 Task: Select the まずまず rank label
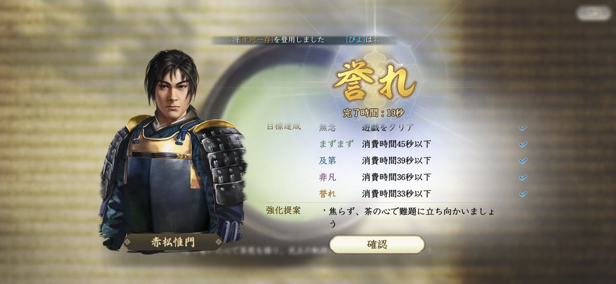336,144
